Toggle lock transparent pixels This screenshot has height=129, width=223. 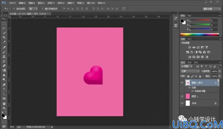(x=188, y=77)
